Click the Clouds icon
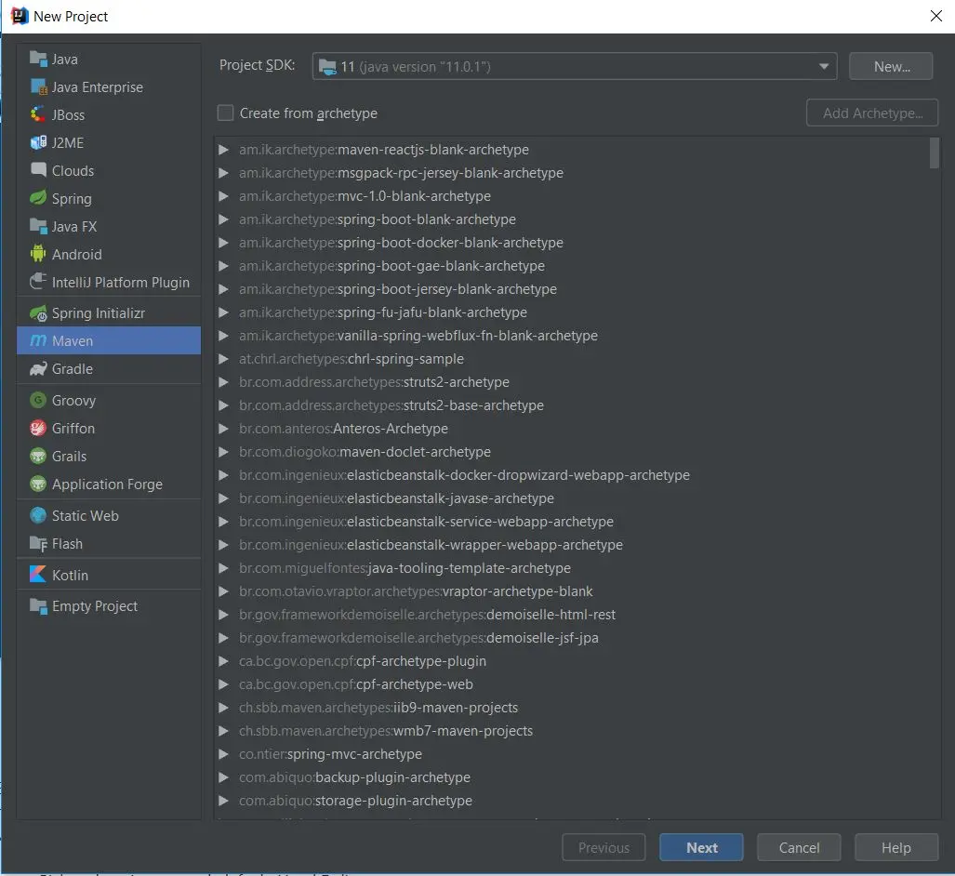 [38, 169]
